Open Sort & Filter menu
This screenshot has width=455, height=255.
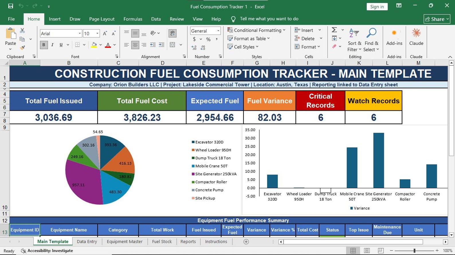354,40
